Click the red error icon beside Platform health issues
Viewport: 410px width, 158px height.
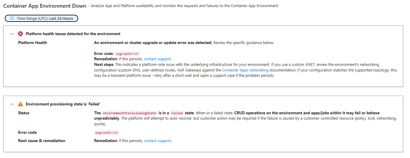point(20,34)
